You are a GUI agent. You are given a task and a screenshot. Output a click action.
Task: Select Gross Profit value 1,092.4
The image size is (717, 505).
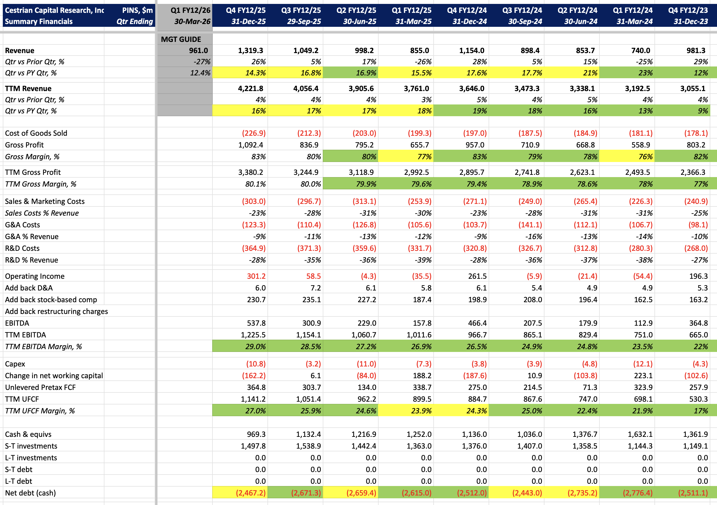click(250, 145)
